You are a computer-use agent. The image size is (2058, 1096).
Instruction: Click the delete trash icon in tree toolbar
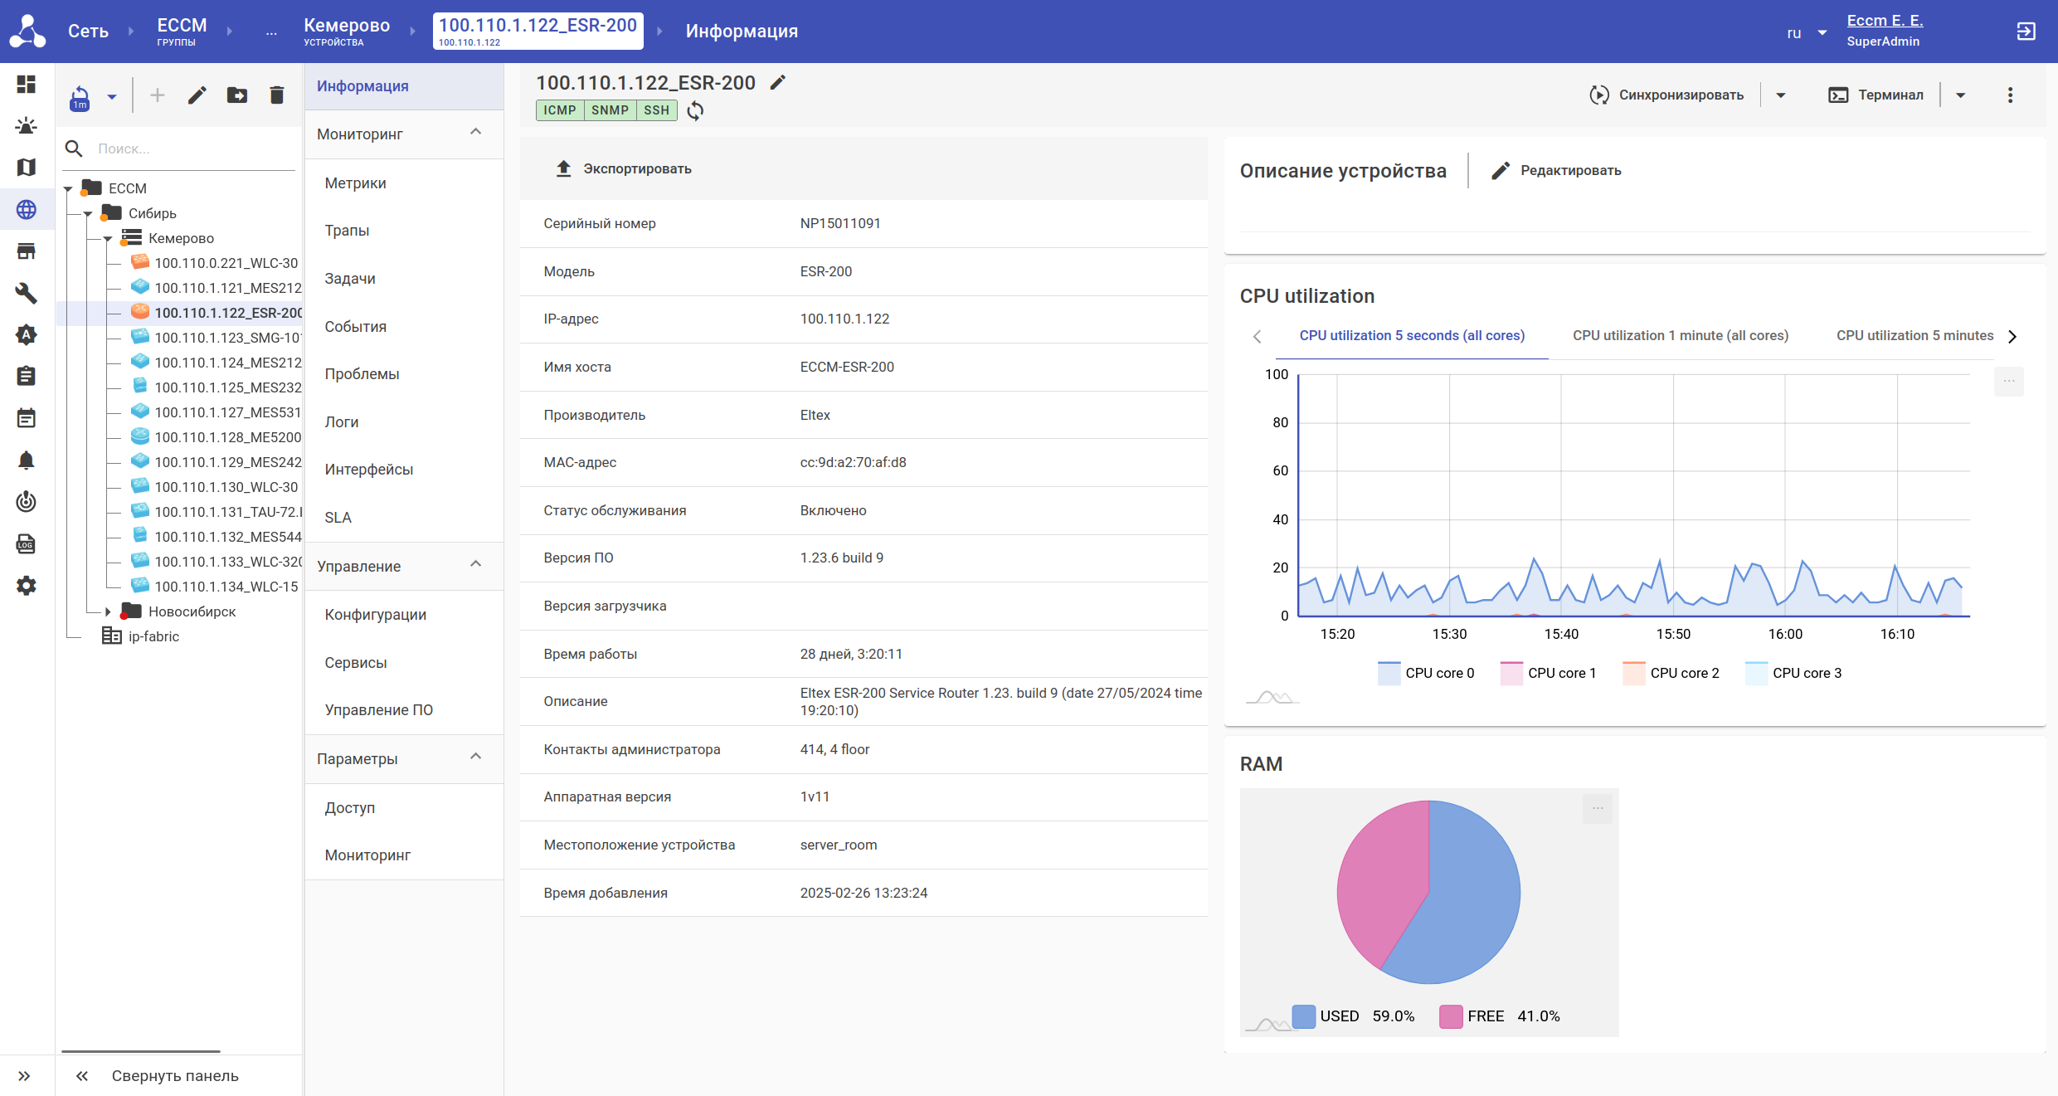click(x=277, y=95)
